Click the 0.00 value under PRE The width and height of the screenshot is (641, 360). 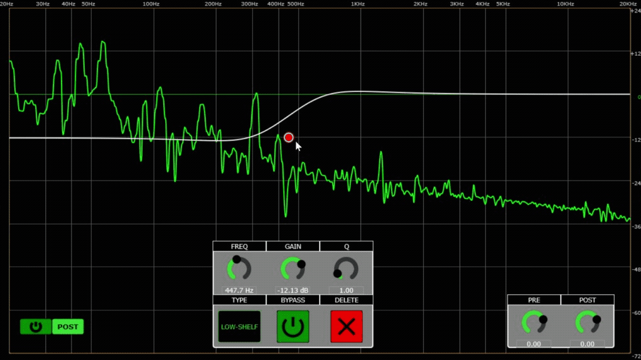(534, 344)
